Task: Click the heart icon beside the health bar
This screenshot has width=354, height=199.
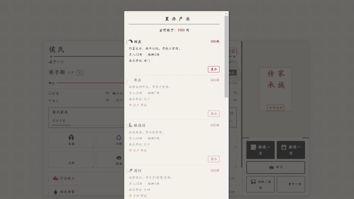Action: pos(50,83)
